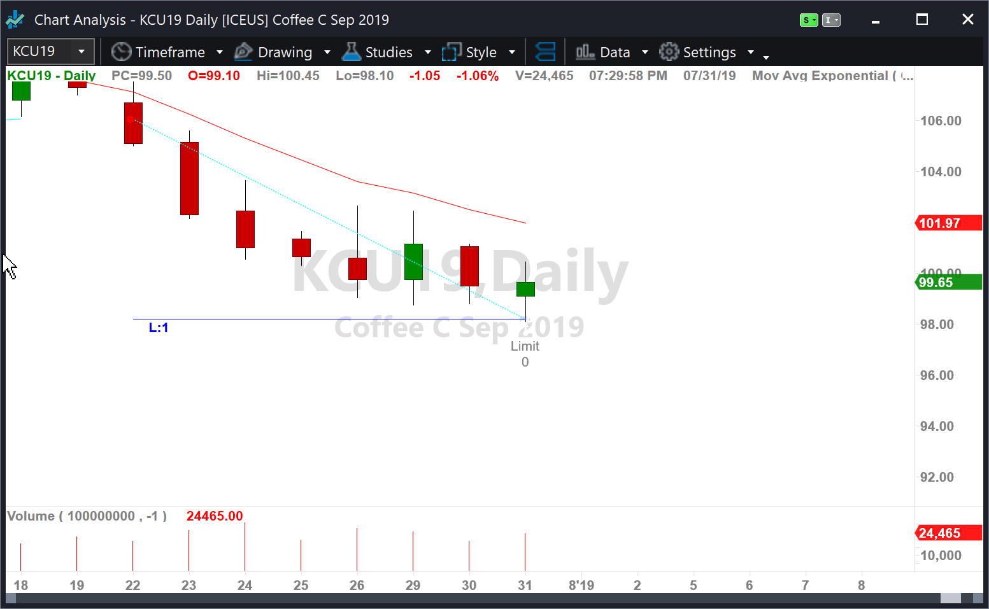Image resolution: width=989 pixels, height=609 pixels.
Task: Click the red 24,465 volume marker
Action: (948, 533)
